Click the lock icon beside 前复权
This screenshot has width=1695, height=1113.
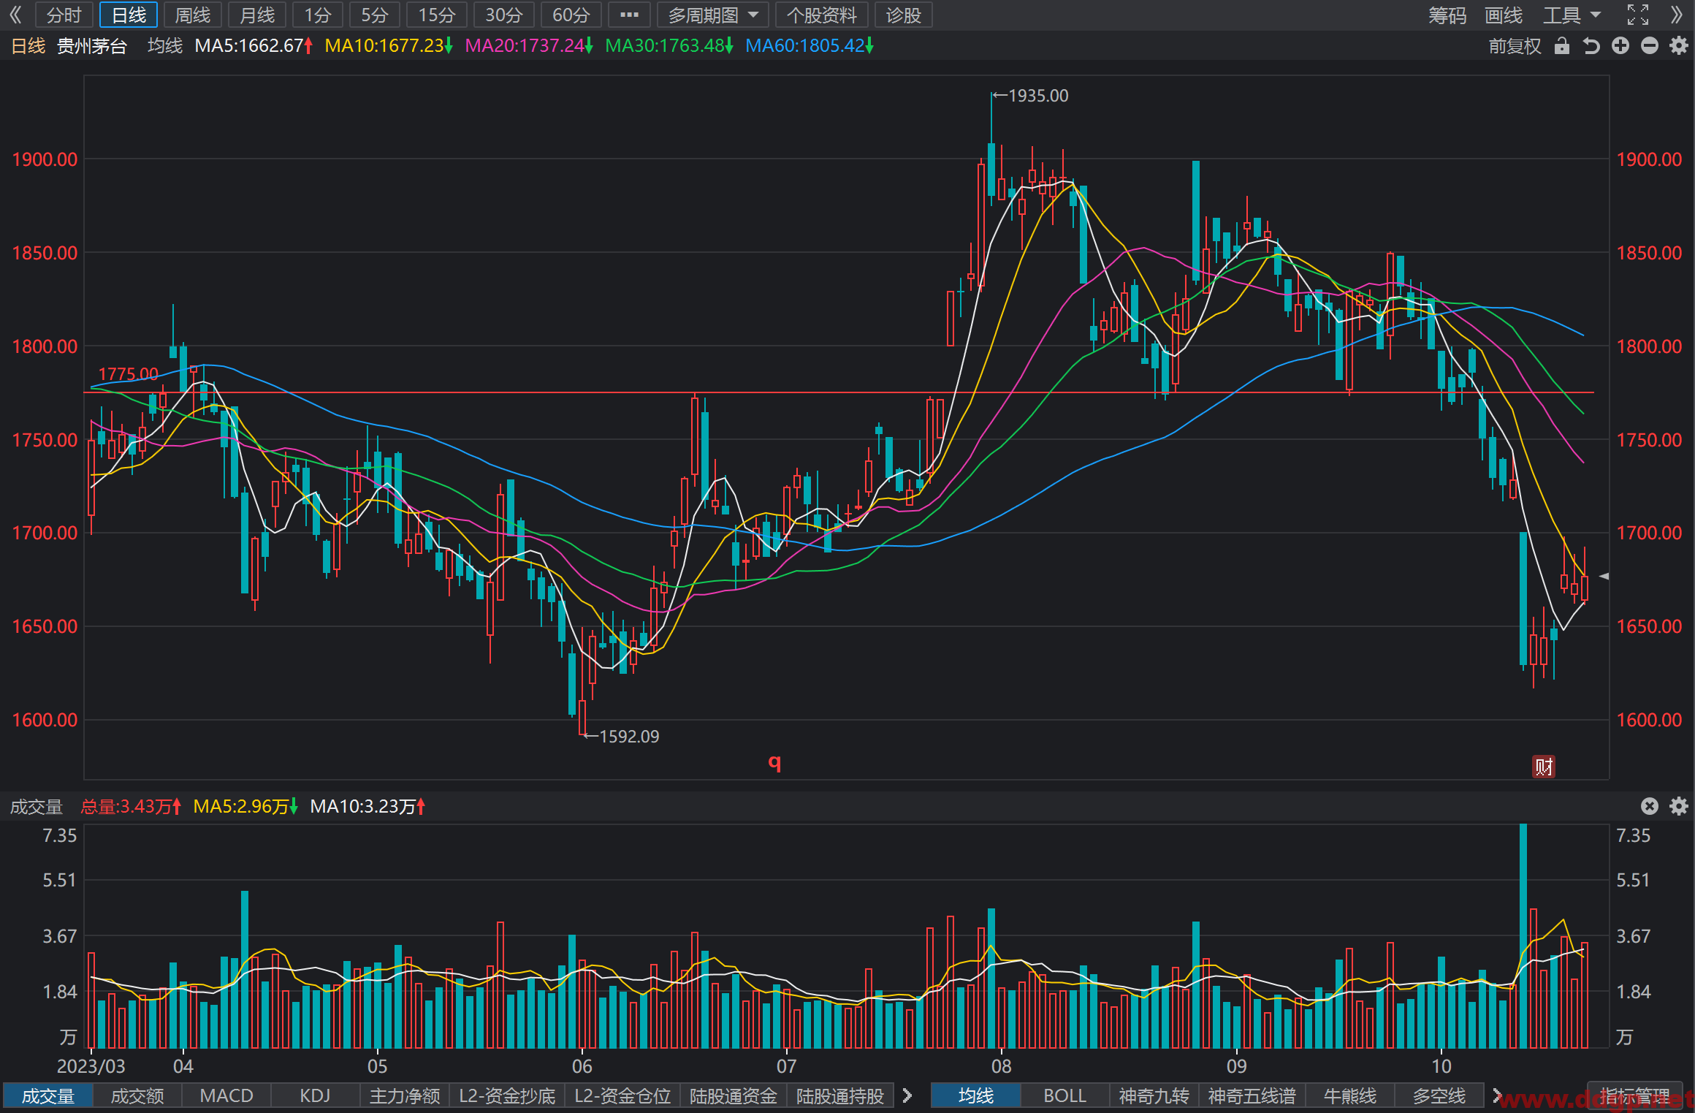(x=1562, y=46)
